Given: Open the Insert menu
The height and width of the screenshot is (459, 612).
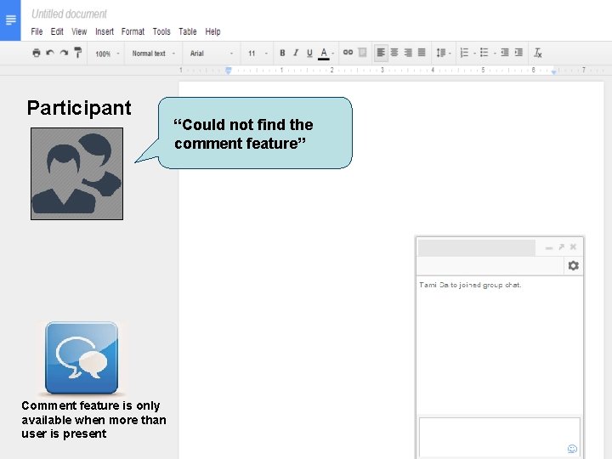Looking at the screenshot, I should pyautogui.click(x=105, y=31).
